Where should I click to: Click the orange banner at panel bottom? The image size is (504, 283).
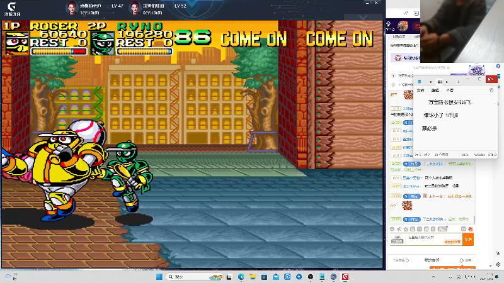tap(452, 268)
